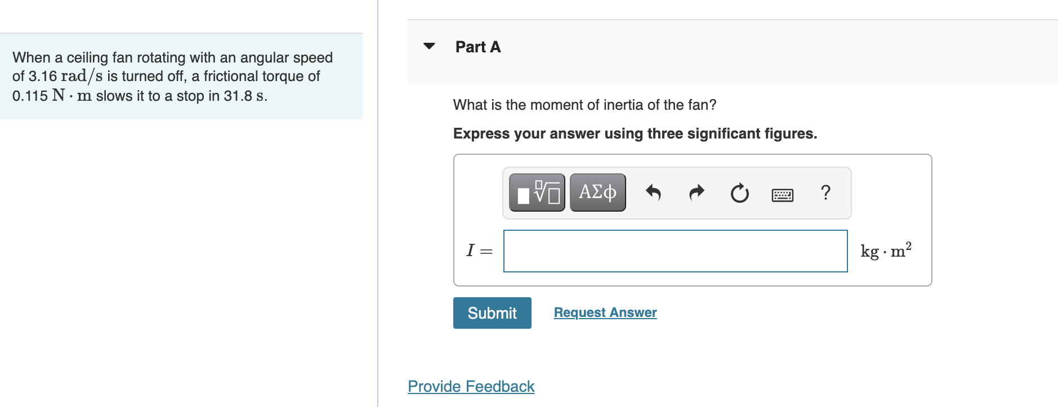Click the Request Answer link

tap(605, 312)
